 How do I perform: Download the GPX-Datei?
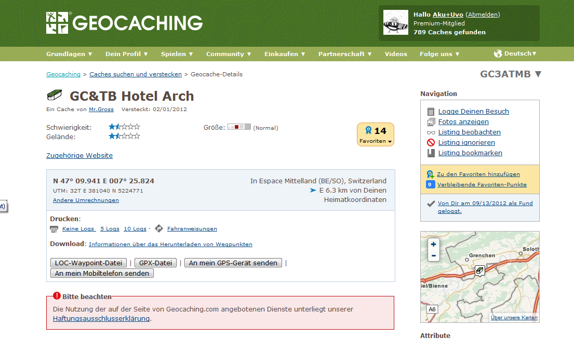coord(156,263)
